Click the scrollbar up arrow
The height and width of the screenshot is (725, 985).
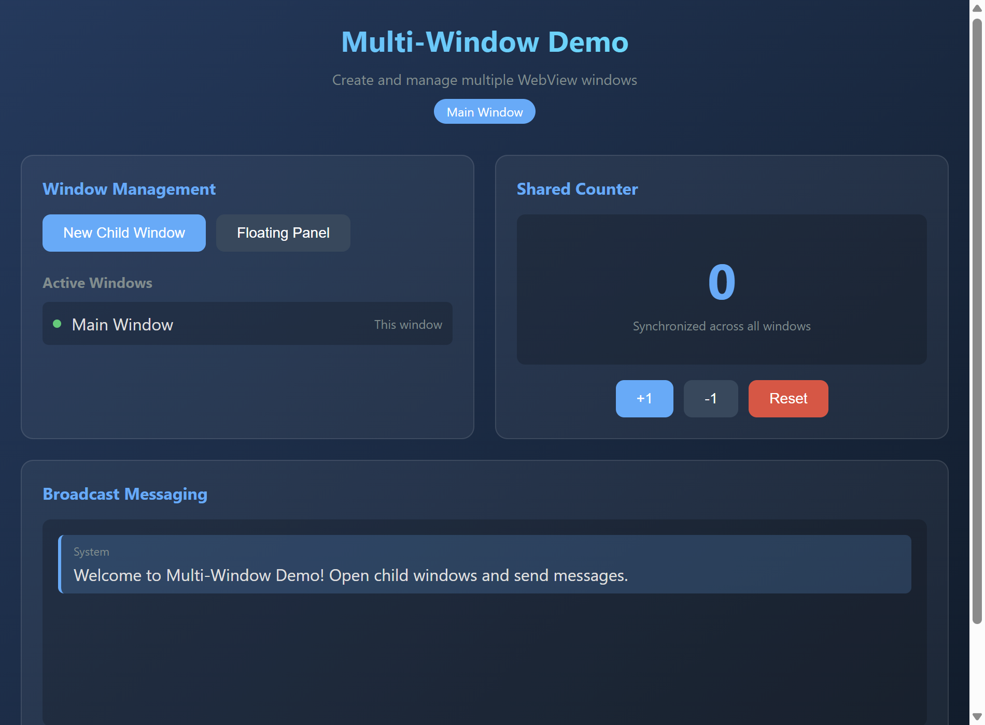point(977,8)
